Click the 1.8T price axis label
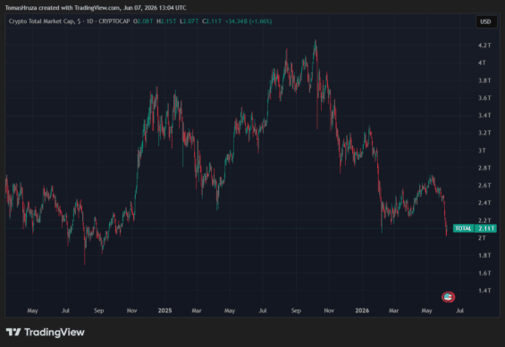505x347 pixels. 484,255
